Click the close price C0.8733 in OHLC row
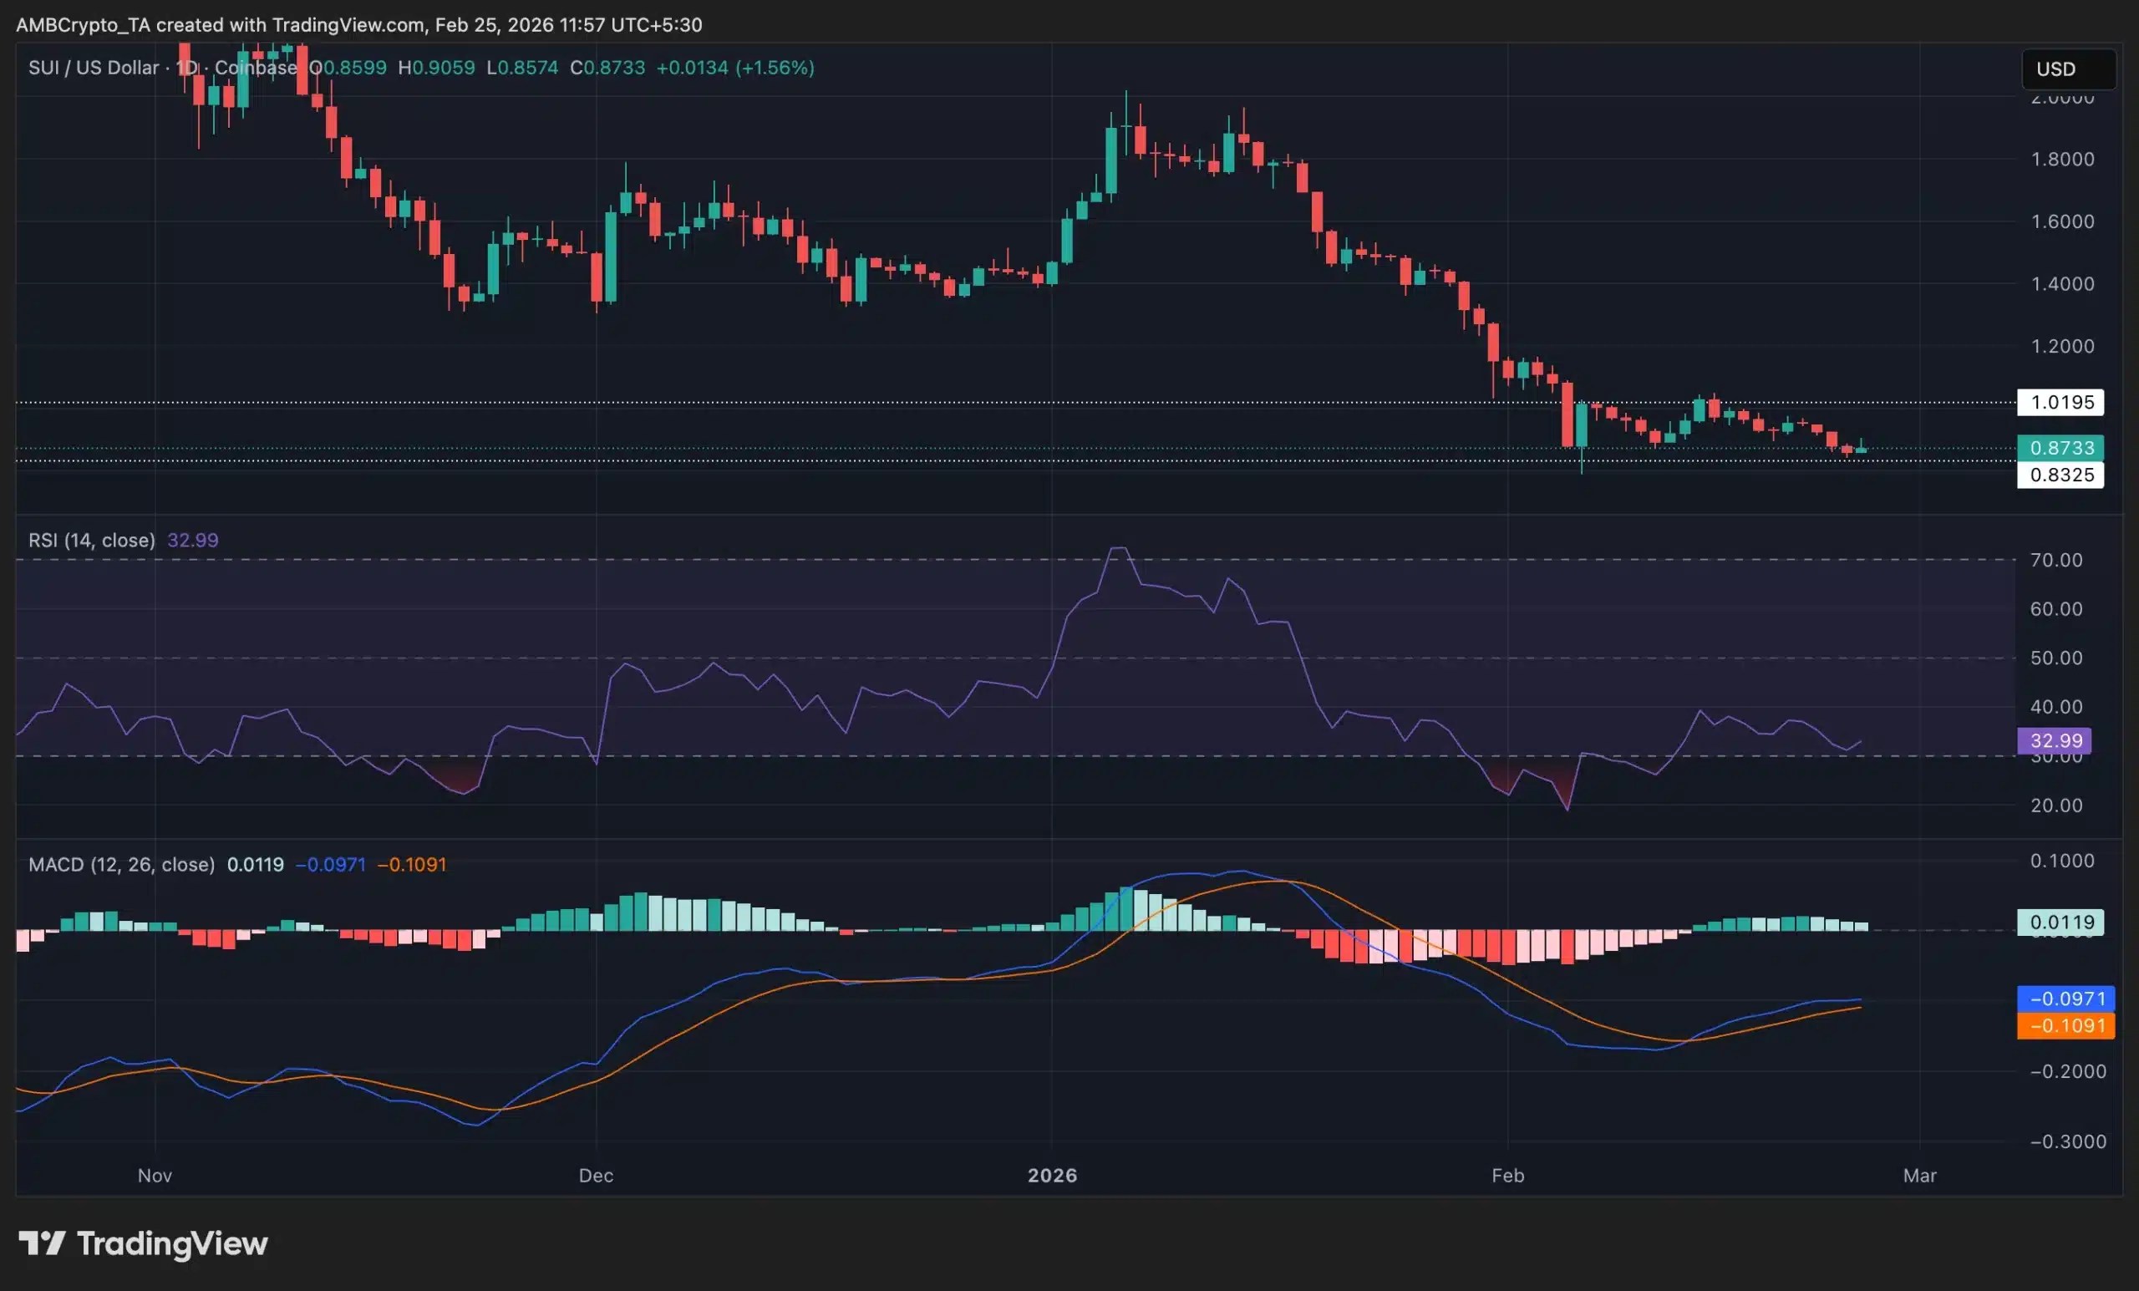2139x1291 pixels. pos(607,68)
